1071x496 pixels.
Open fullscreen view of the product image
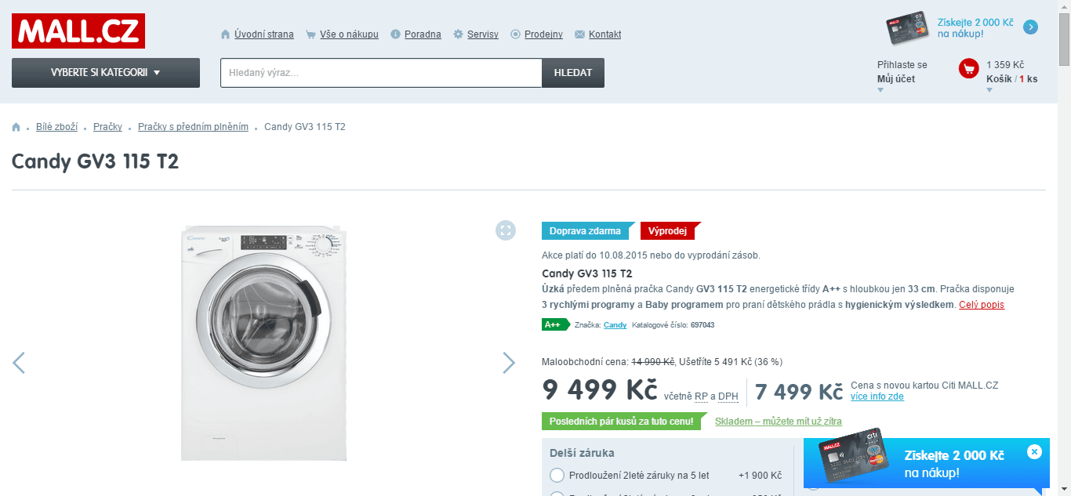coord(506,230)
